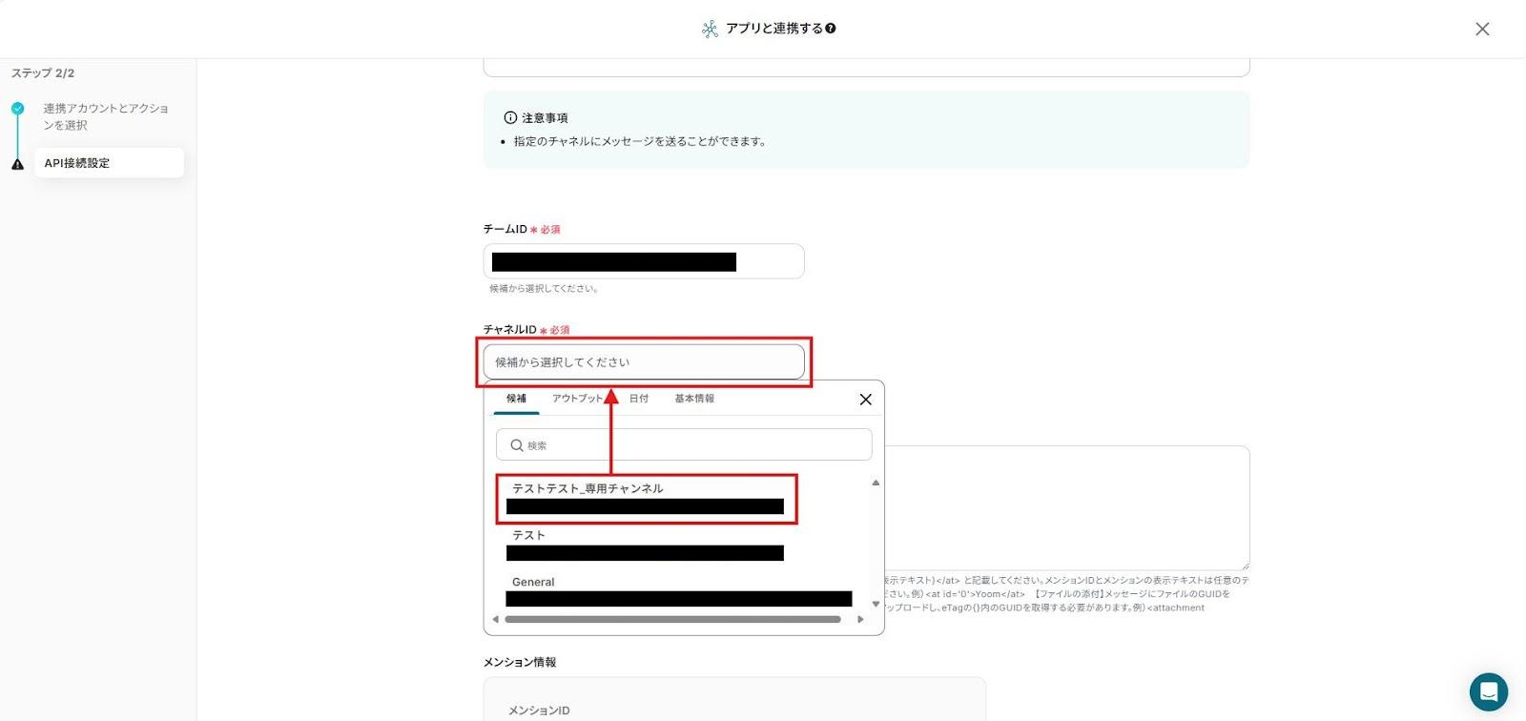Click the horizontal scroll-right arrow

860,620
